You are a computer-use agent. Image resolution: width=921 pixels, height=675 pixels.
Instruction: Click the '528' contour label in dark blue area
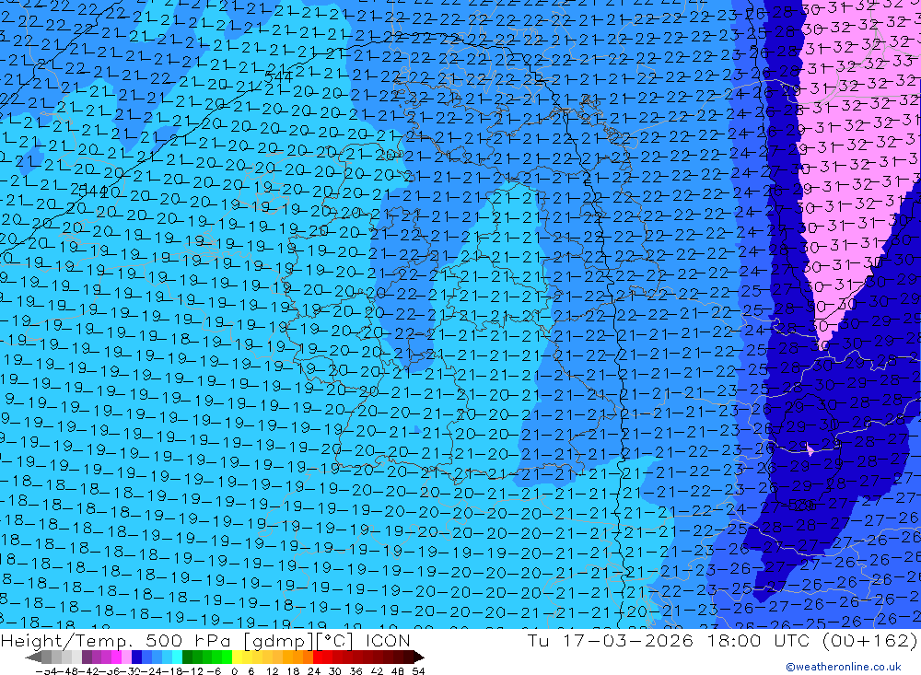801,505
